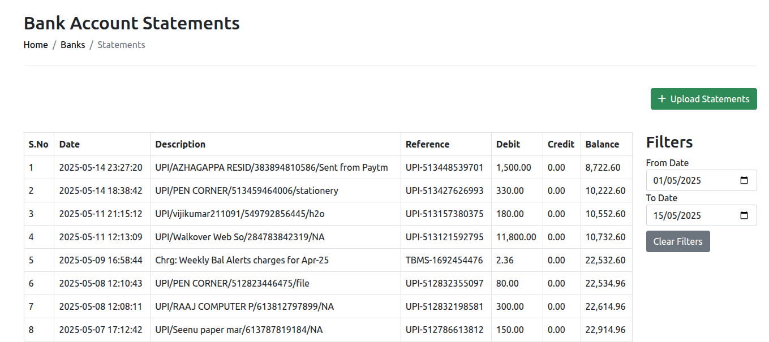The height and width of the screenshot is (342, 769).
Task: Select date 2025-05-11 21:15:12
Action: (101, 214)
